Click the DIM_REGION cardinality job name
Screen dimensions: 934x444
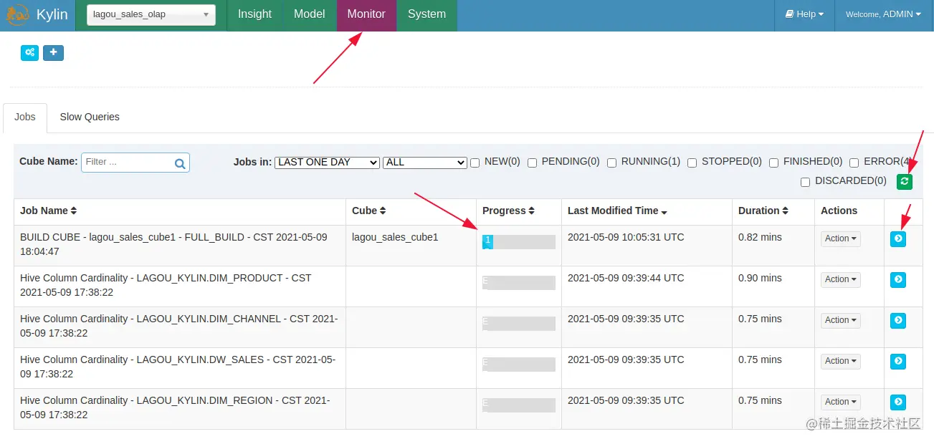pyautogui.click(x=175, y=407)
